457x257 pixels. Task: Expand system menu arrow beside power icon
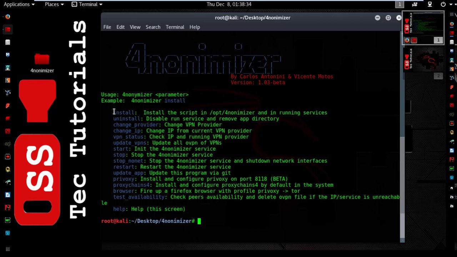coord(451,4)
